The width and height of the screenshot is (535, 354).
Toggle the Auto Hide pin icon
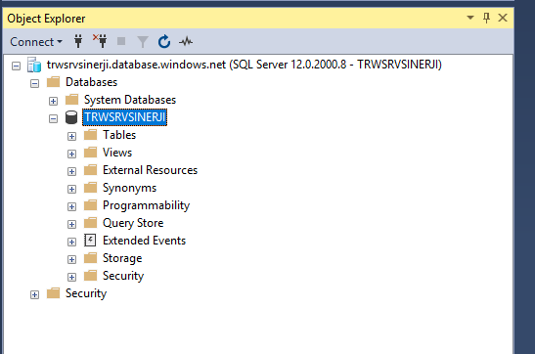486,18
